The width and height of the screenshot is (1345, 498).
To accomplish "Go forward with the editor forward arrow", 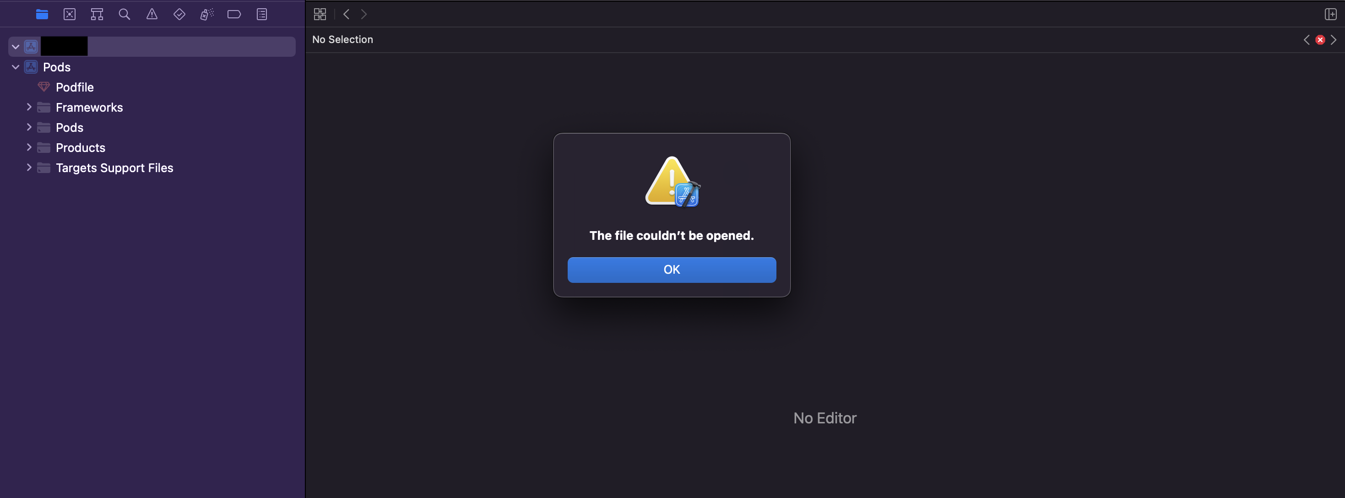I will pyautogui.click(x=364, y=15).
